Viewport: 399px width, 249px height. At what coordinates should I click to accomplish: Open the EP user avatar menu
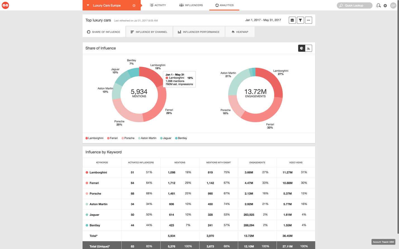(x=393, y=6)
